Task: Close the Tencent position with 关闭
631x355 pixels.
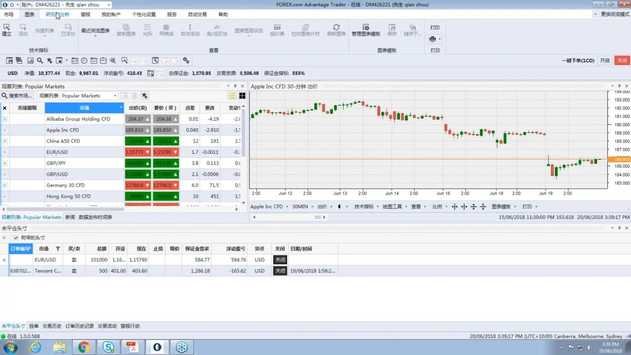Action: coord(280,271)
